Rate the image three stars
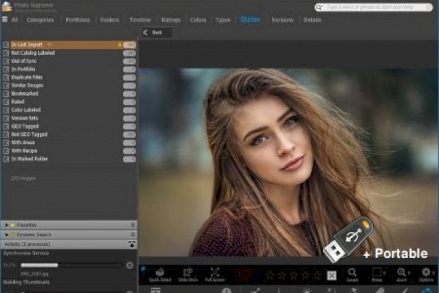The height and width of the screenshot is (293, 439). [293, 275]
